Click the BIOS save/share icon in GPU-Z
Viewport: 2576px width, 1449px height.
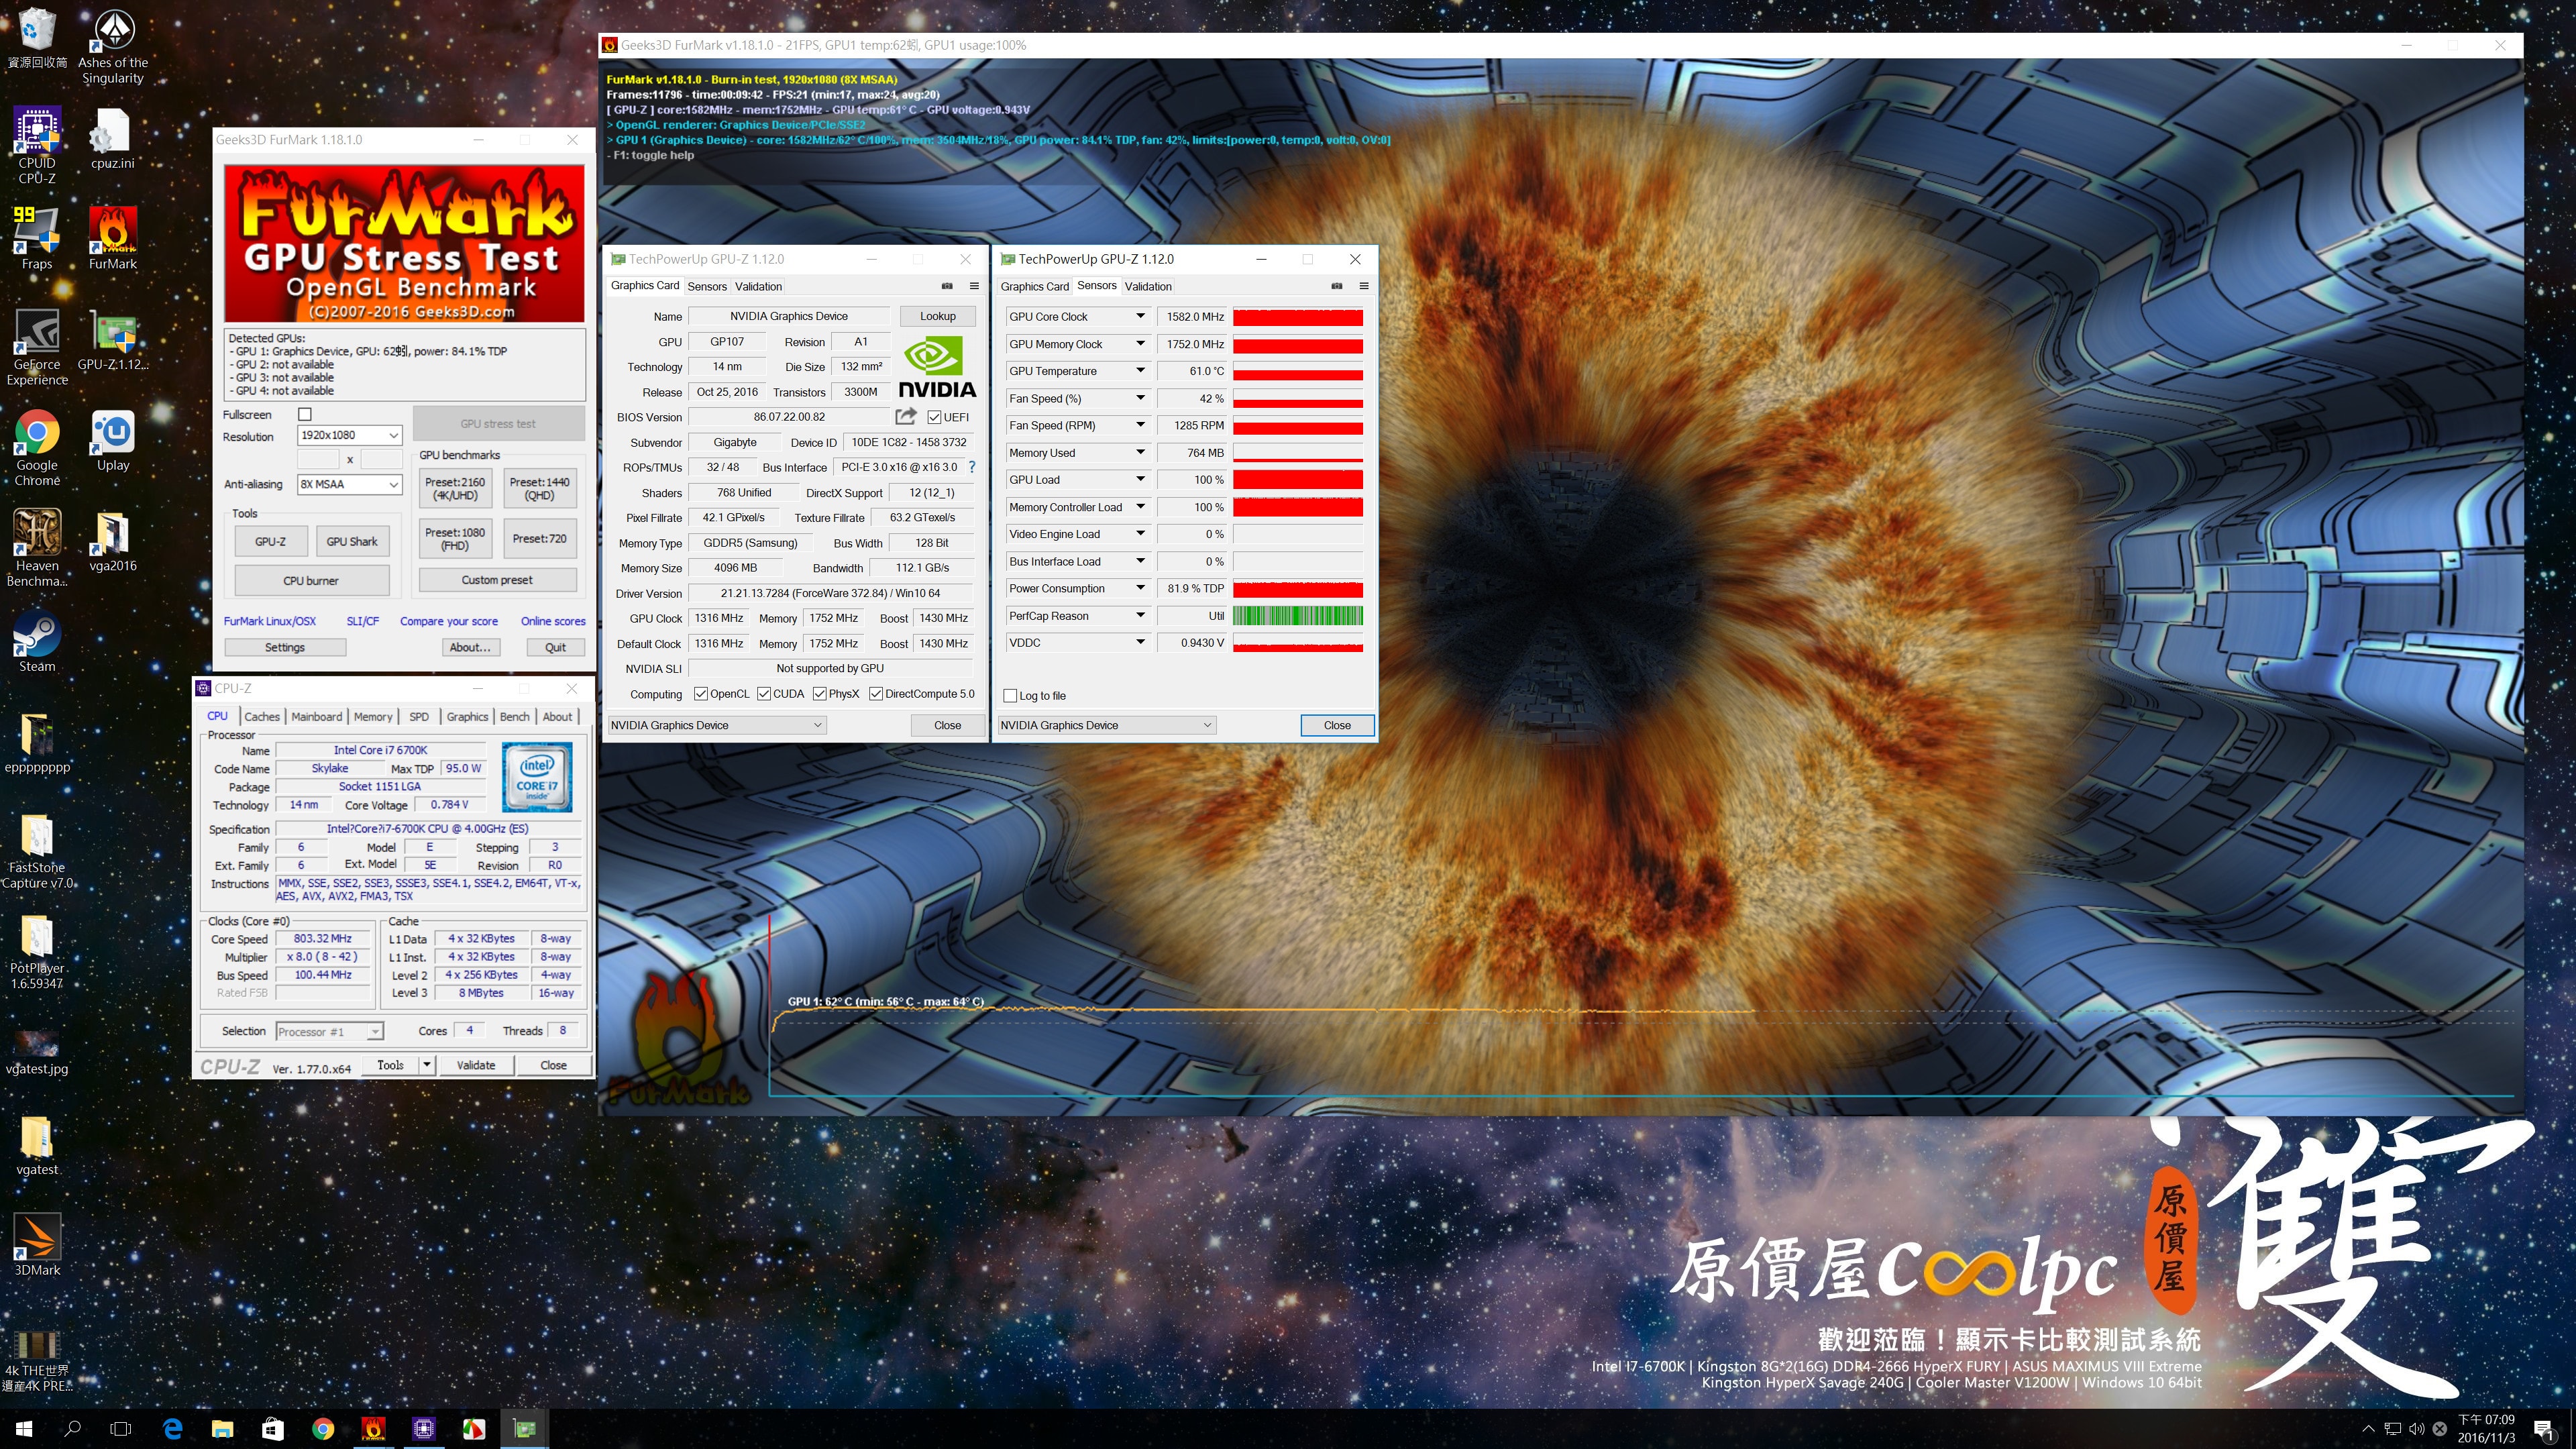click(906, 416)
